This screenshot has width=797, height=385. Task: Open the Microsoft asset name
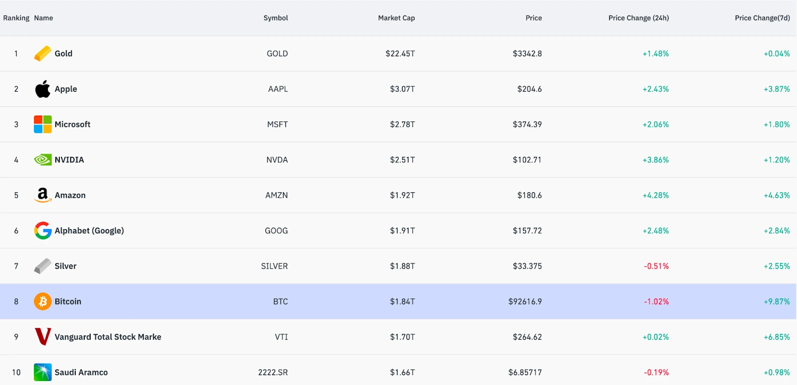click(x=72, y=124)
